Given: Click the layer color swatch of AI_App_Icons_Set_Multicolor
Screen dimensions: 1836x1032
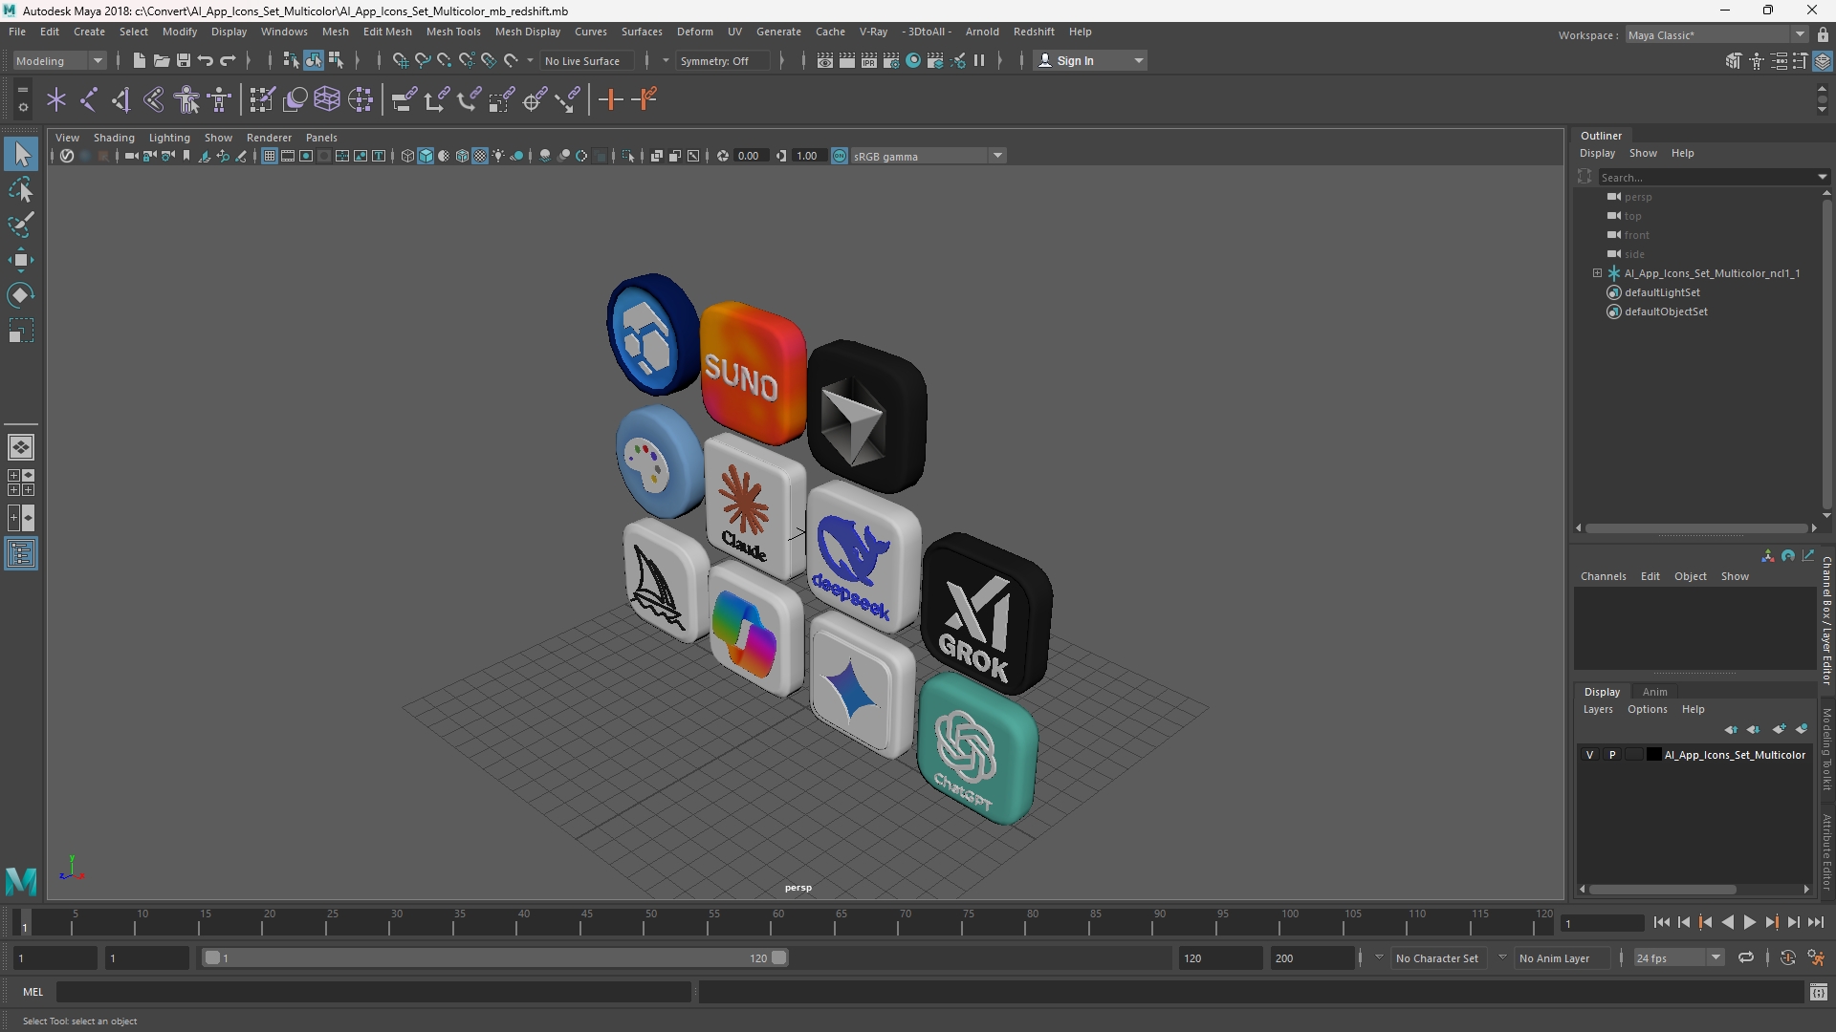Looking at the screenshot, I should click(x=1653, y=755).
